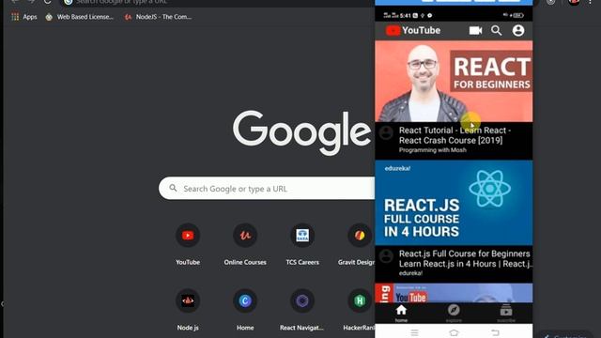Viewport: 601px width, 338px height.
Task: Open the Gravit Designer shortcut tile
Action: tap(358, 244)
